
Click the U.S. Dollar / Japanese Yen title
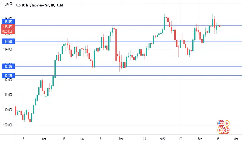tap(33, 5)
